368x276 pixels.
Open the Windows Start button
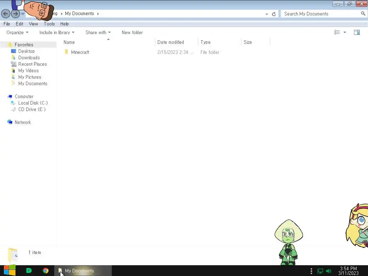point(10,271)
